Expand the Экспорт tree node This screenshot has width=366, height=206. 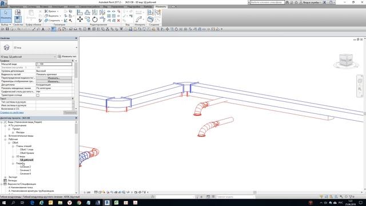5,177
